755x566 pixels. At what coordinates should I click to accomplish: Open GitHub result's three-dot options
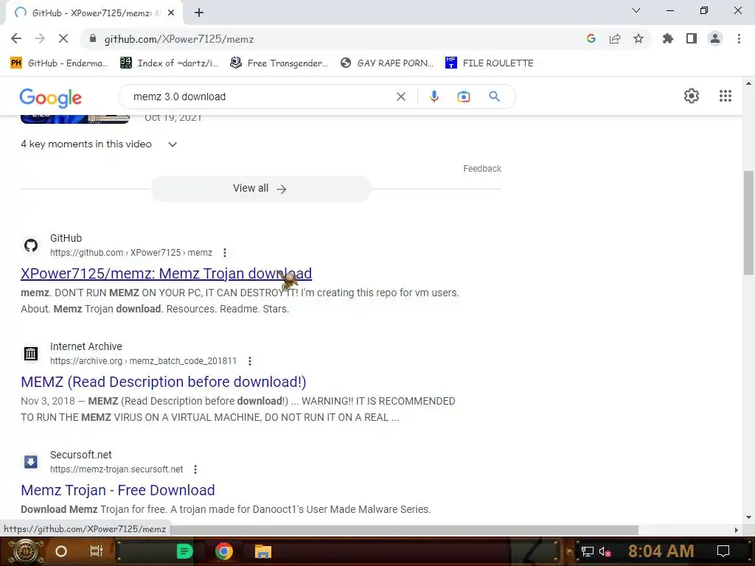(224, 253)
